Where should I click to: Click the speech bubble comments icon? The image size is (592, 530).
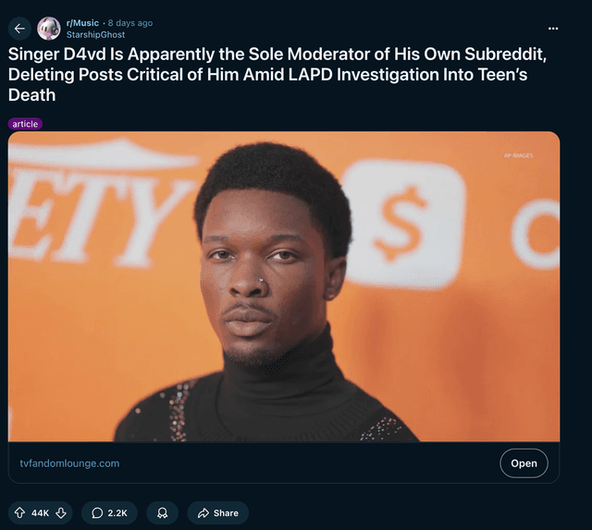[x=97, y=512]
